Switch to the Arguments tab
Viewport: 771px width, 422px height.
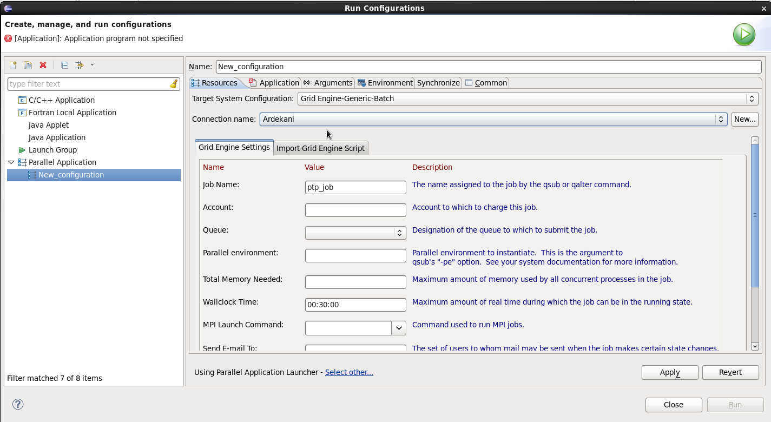[328, 83]
